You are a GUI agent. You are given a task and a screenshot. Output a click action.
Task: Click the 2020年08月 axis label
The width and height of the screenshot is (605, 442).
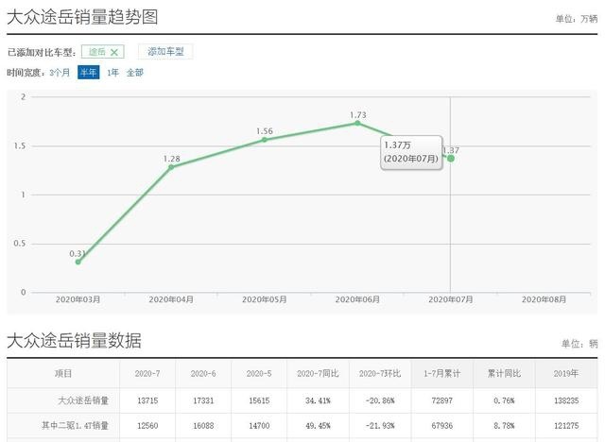[544, 299]
